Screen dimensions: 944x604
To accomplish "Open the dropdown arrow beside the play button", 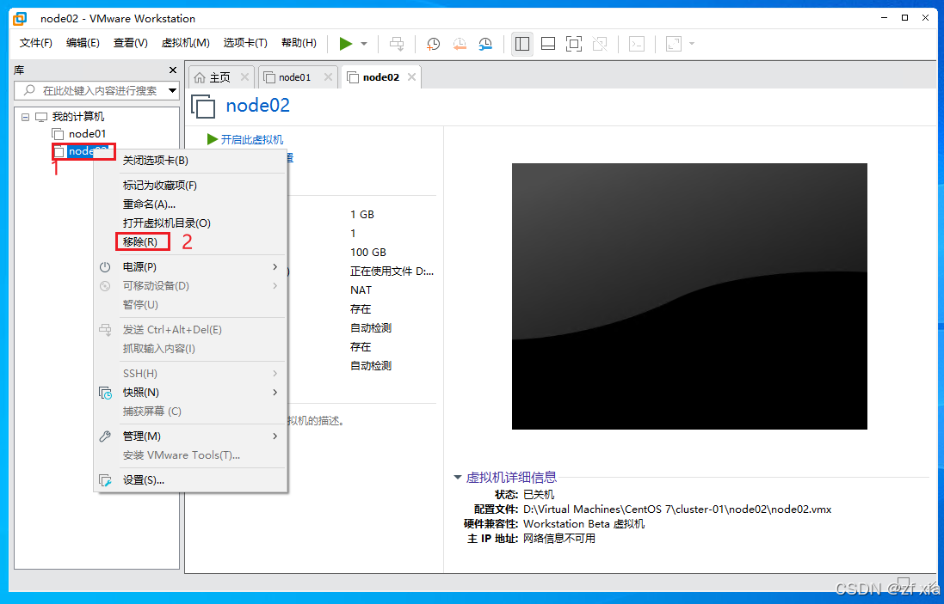I will (364, 44).
